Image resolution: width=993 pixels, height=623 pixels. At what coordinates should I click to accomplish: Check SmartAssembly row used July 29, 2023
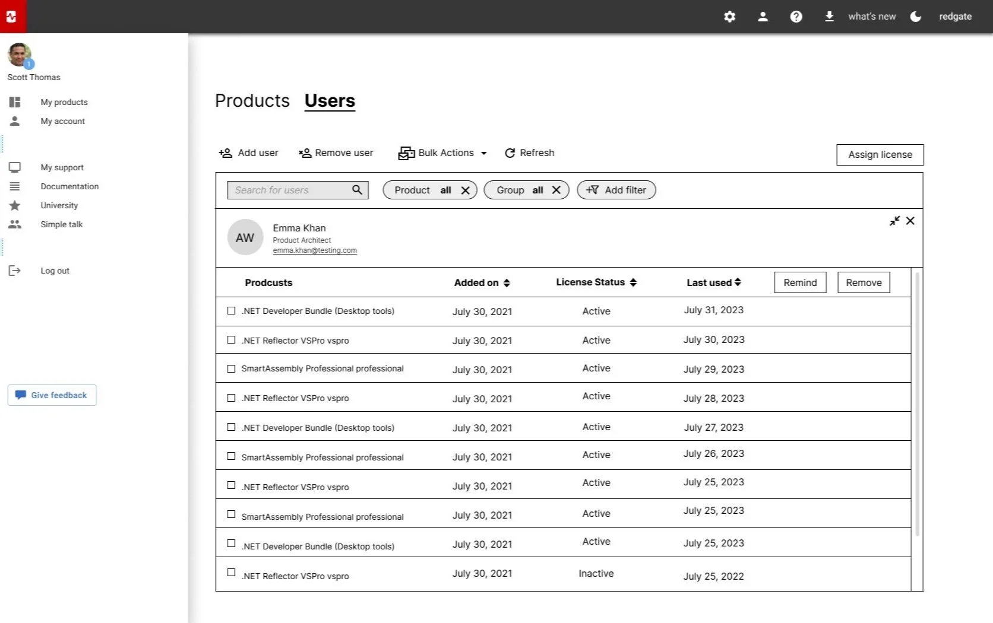click(231, 368)
